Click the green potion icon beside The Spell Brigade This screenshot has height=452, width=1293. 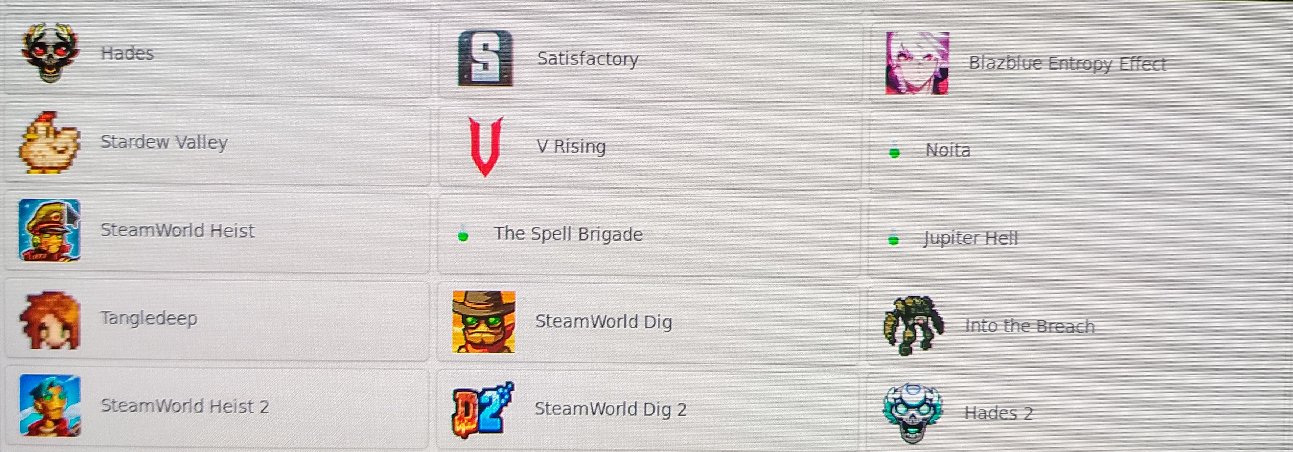(x=463, y=233)
